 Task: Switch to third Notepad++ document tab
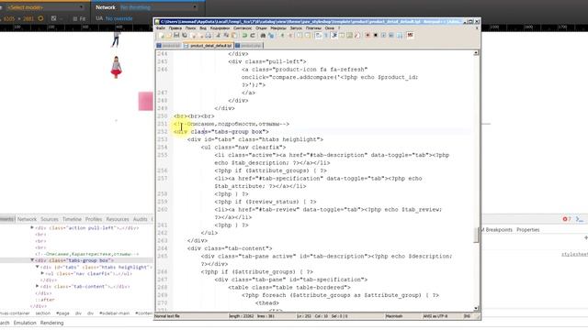point(249,45)
